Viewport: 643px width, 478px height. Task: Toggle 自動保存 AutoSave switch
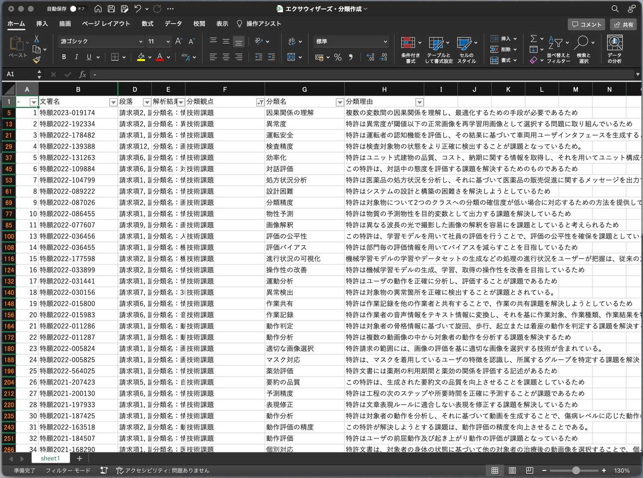[x=78, y=9]
